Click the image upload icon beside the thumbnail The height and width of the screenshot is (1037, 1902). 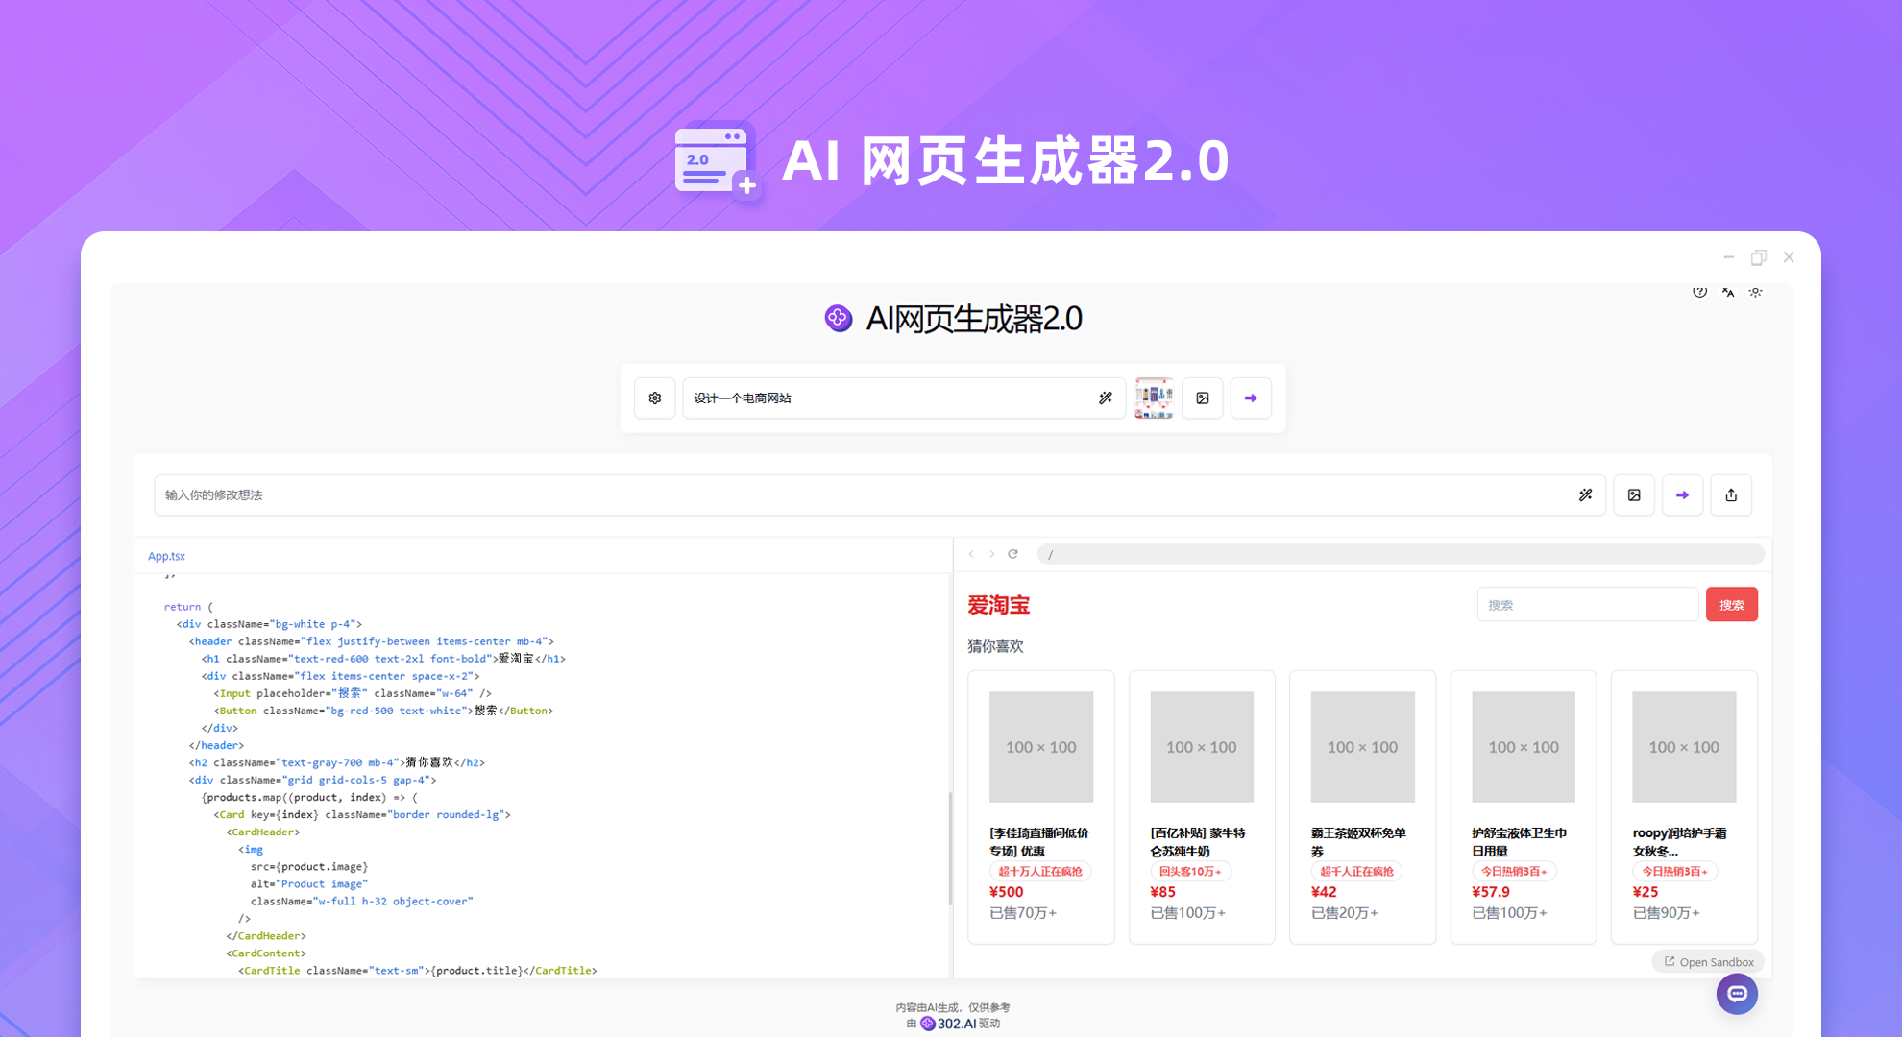click(1203, 398)
